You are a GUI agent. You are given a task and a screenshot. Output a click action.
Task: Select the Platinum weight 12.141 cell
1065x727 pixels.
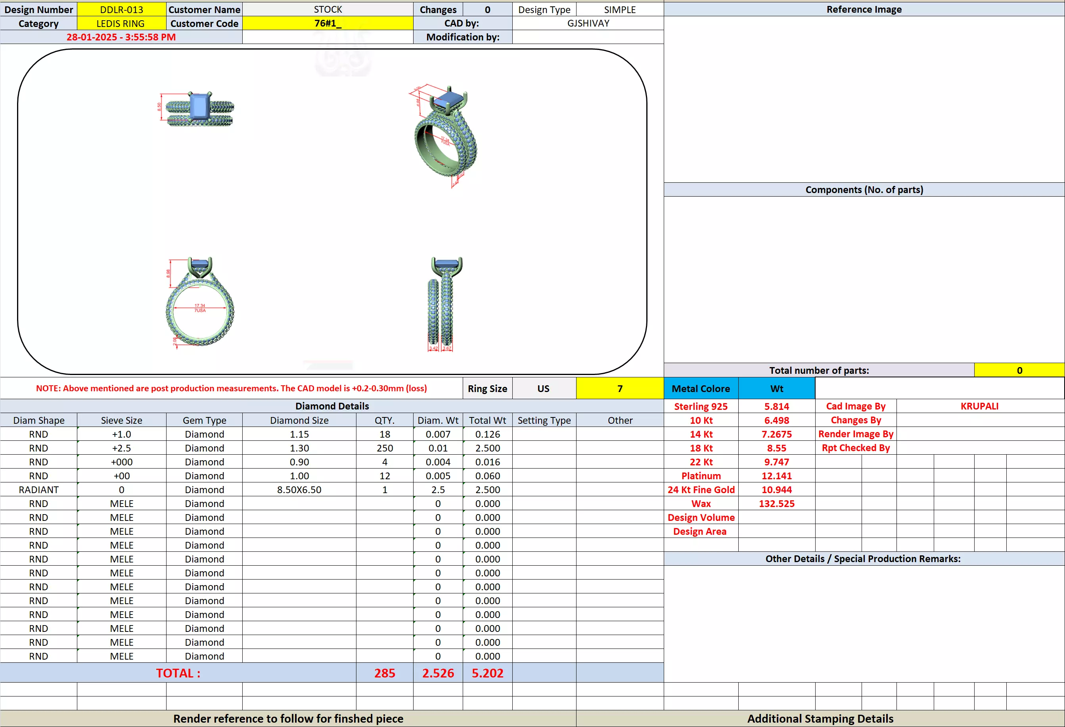[776, 476]
